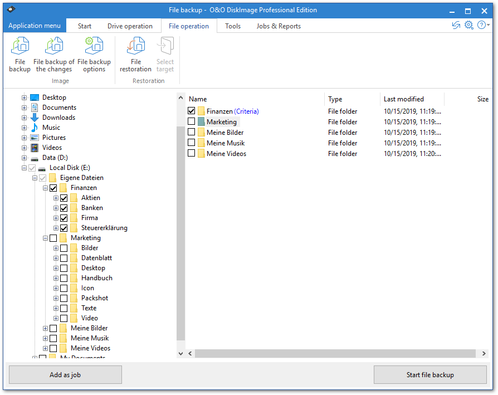498x395 pixels.
Task: Click the tree scrollbar up arrow
Action: 180,97
